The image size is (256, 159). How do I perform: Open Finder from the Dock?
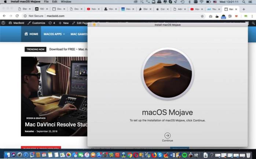click(6, 155)
